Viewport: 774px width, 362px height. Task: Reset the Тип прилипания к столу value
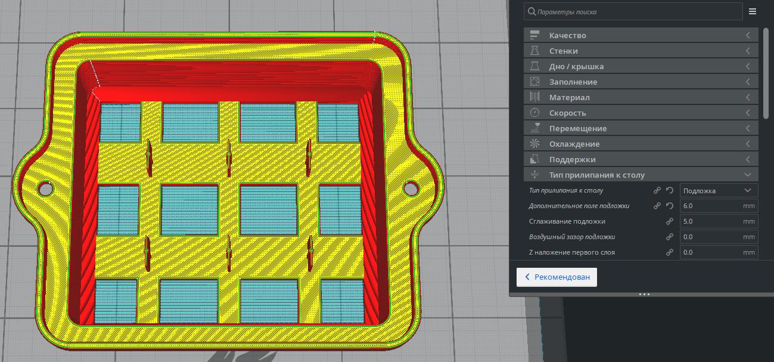point(670,190)
